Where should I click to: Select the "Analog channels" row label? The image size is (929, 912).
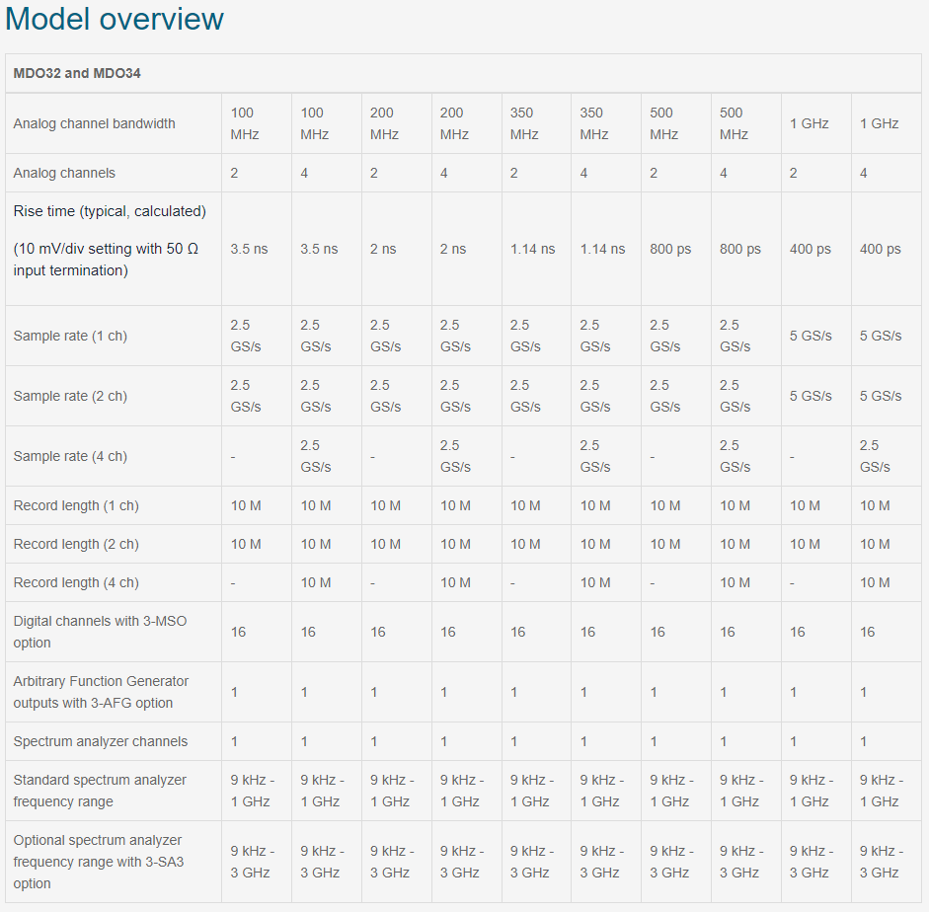(x=64, y=173)
